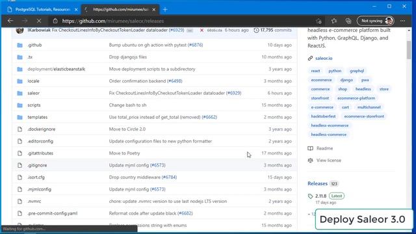The height and width of the screenshot is (234, 416).
Task: Open site info via the lock icon
Action: tap(55, 21)
